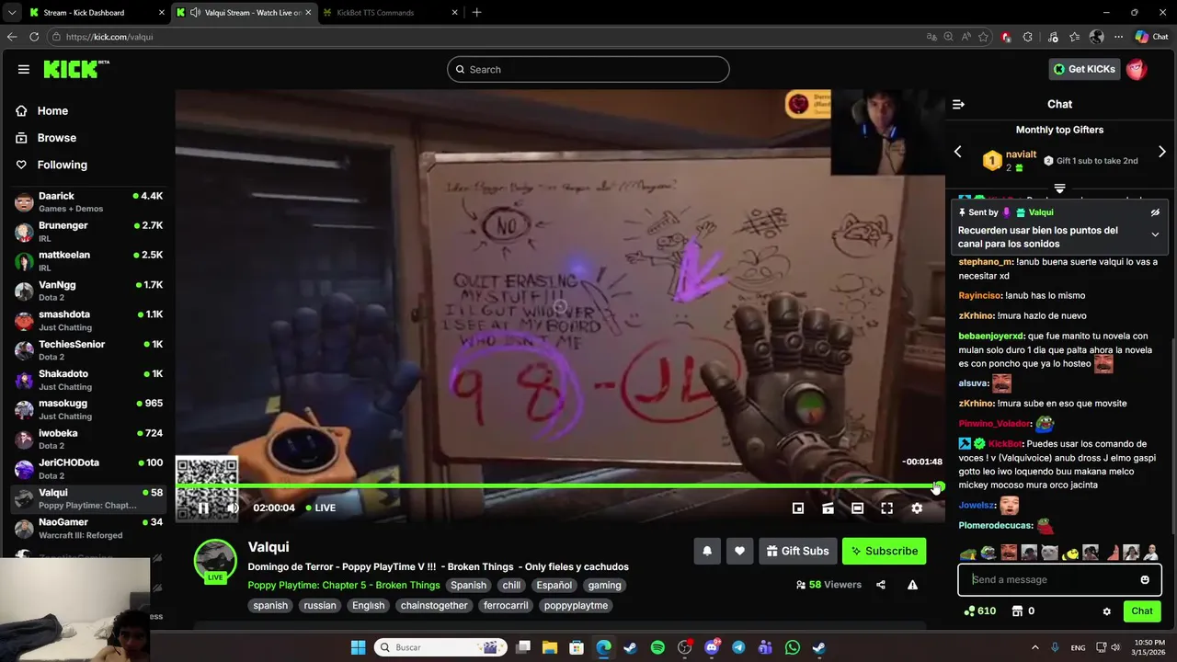This screenshot has width=1177, height=662.
Task: Open the Edge settings and more menu
Action: [x=1118, y=37]
